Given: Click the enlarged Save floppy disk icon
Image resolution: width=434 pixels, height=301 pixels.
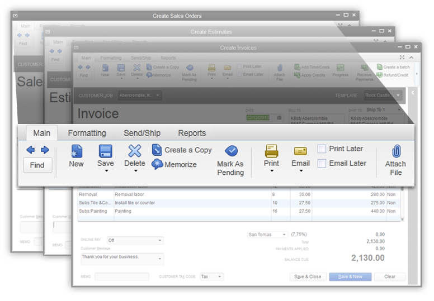Looking at the screenshot, I should pos(106,151).
